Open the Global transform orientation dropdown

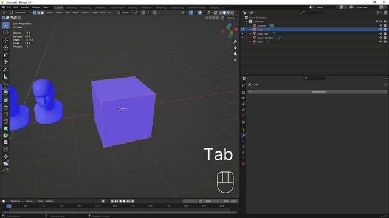(125, 12)
